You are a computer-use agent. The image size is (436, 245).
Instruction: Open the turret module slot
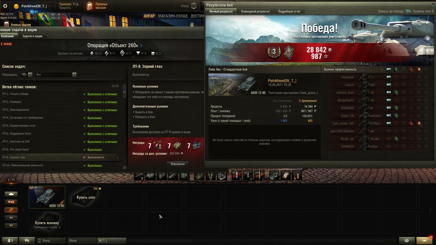click(x=151, y=176)
